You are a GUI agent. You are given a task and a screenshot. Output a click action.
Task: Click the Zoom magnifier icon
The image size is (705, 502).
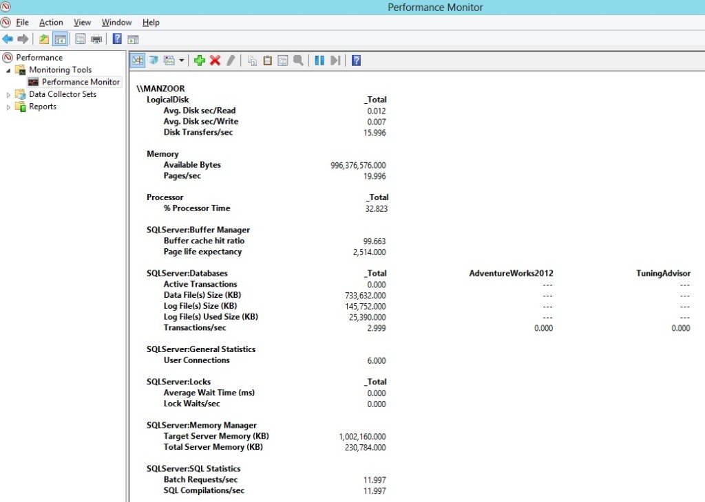coord(298,60)
